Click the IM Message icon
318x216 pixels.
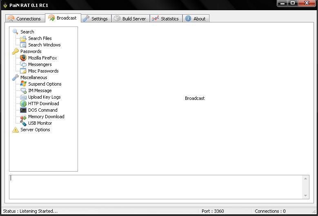click(23, 91)
